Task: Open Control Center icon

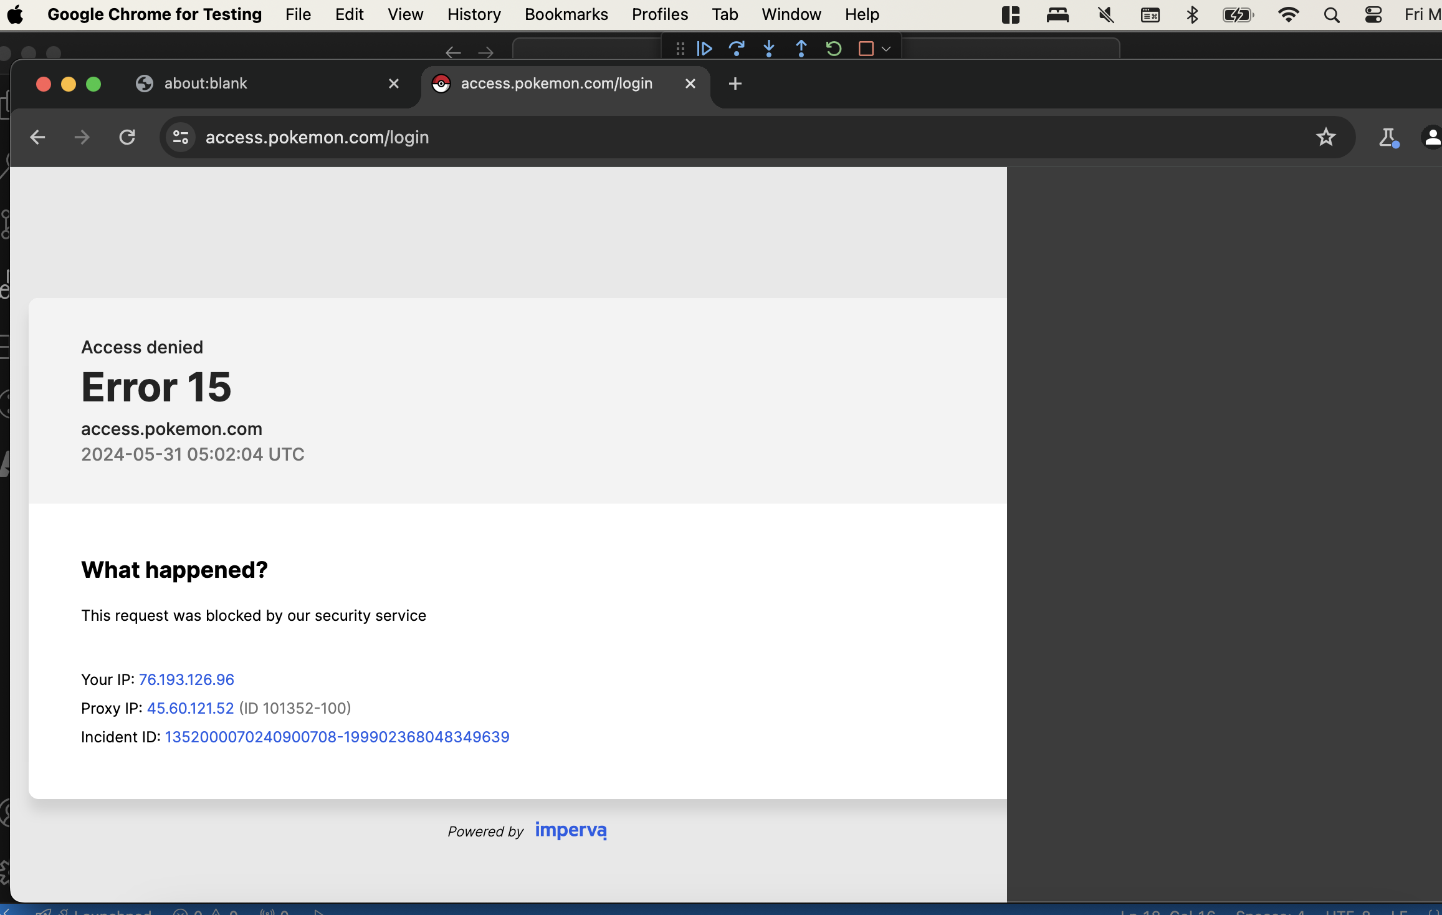Action: pyautogui.click(x=1373, y=14)
